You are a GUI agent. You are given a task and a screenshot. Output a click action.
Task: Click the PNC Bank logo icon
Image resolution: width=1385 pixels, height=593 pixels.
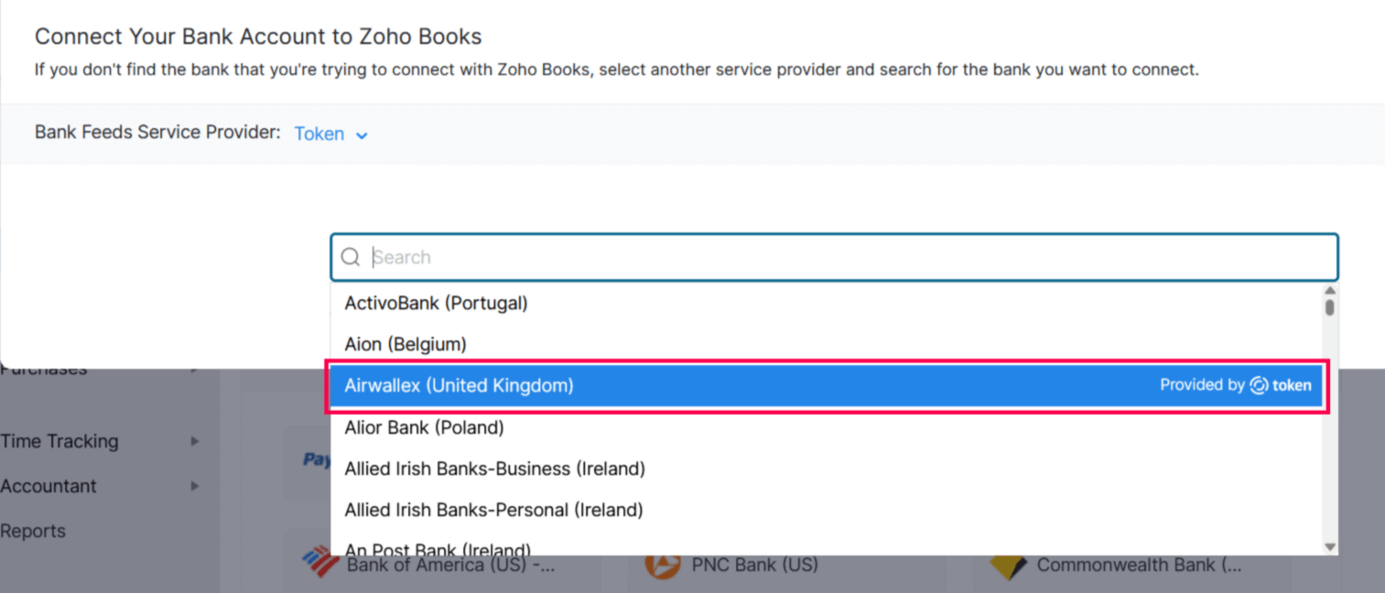663,566
